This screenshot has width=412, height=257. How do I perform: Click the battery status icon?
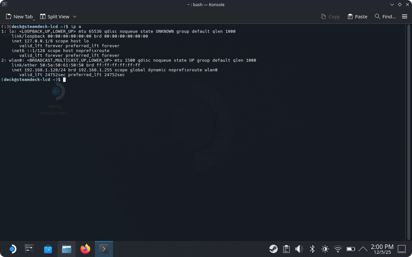coord(351,249)
